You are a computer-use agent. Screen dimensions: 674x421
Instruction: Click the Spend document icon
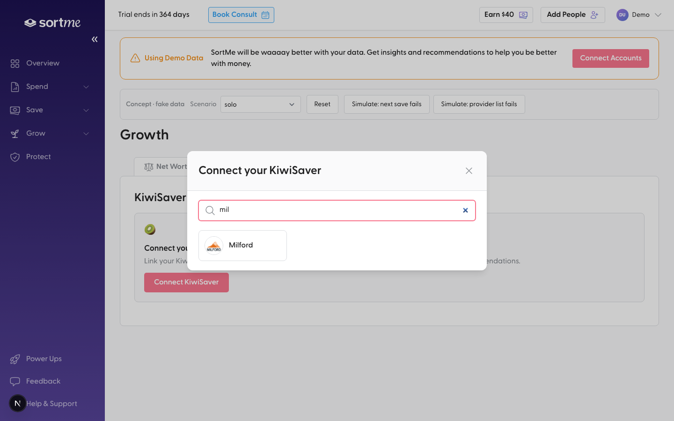click(x=15, y=87)
